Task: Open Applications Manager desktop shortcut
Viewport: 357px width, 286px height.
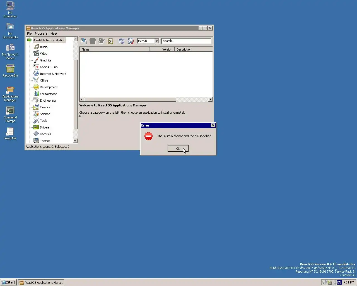Action: click(10, 94)
